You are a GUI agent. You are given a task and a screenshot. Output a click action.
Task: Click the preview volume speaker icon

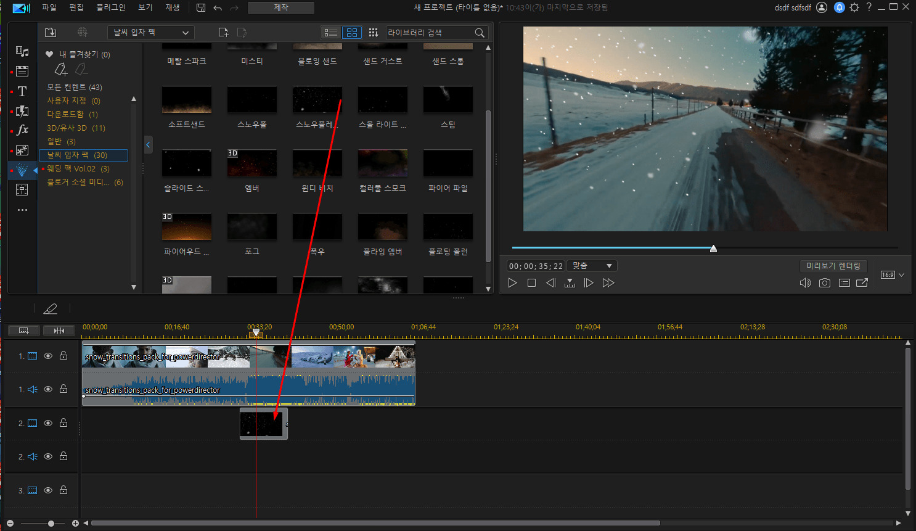point(804,283)
